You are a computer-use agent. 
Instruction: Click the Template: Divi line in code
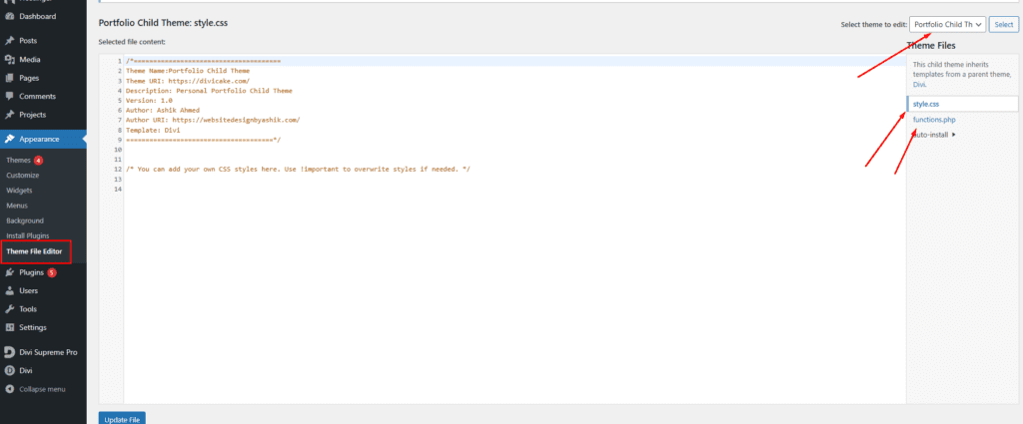pyautogui.click(x=153, y=130)
